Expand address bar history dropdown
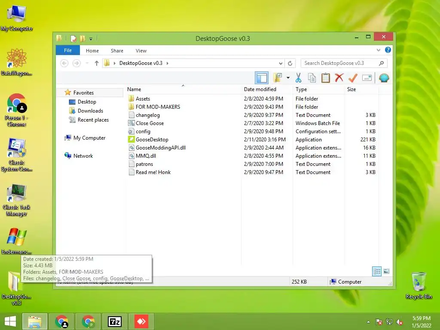 pyautogui.click(x=281, y=63)
